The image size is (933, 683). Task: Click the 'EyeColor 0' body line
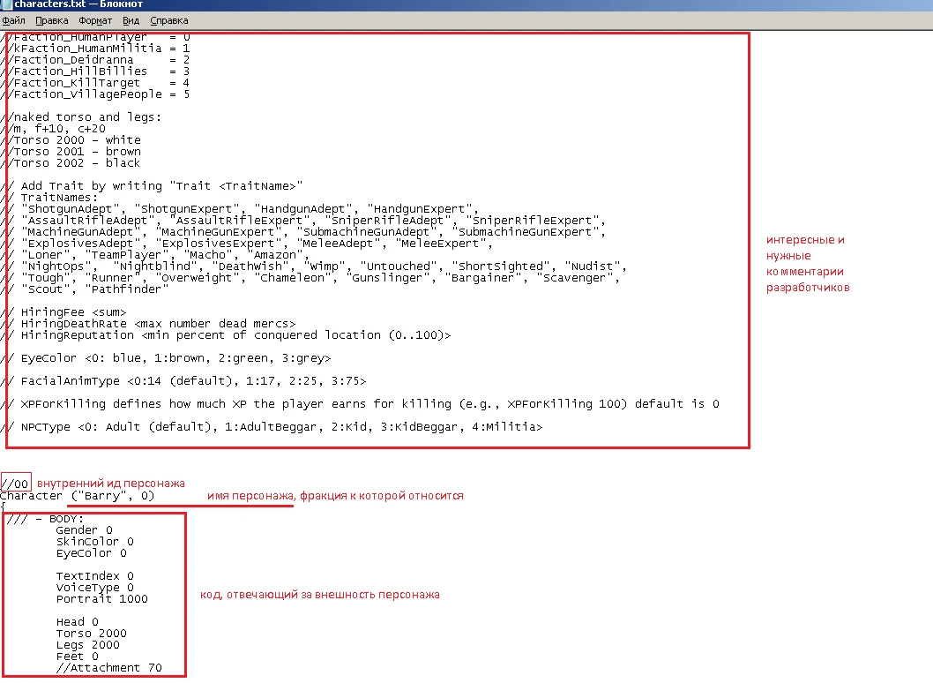91,553
